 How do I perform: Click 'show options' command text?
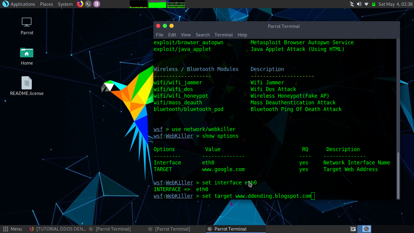pyautogui.click(x=220, y=136)
